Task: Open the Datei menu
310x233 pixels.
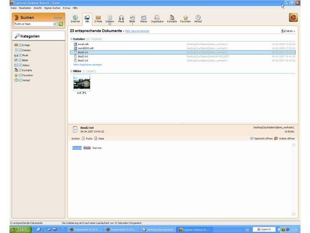Action: pyautogui.click(x=14, y=8)
